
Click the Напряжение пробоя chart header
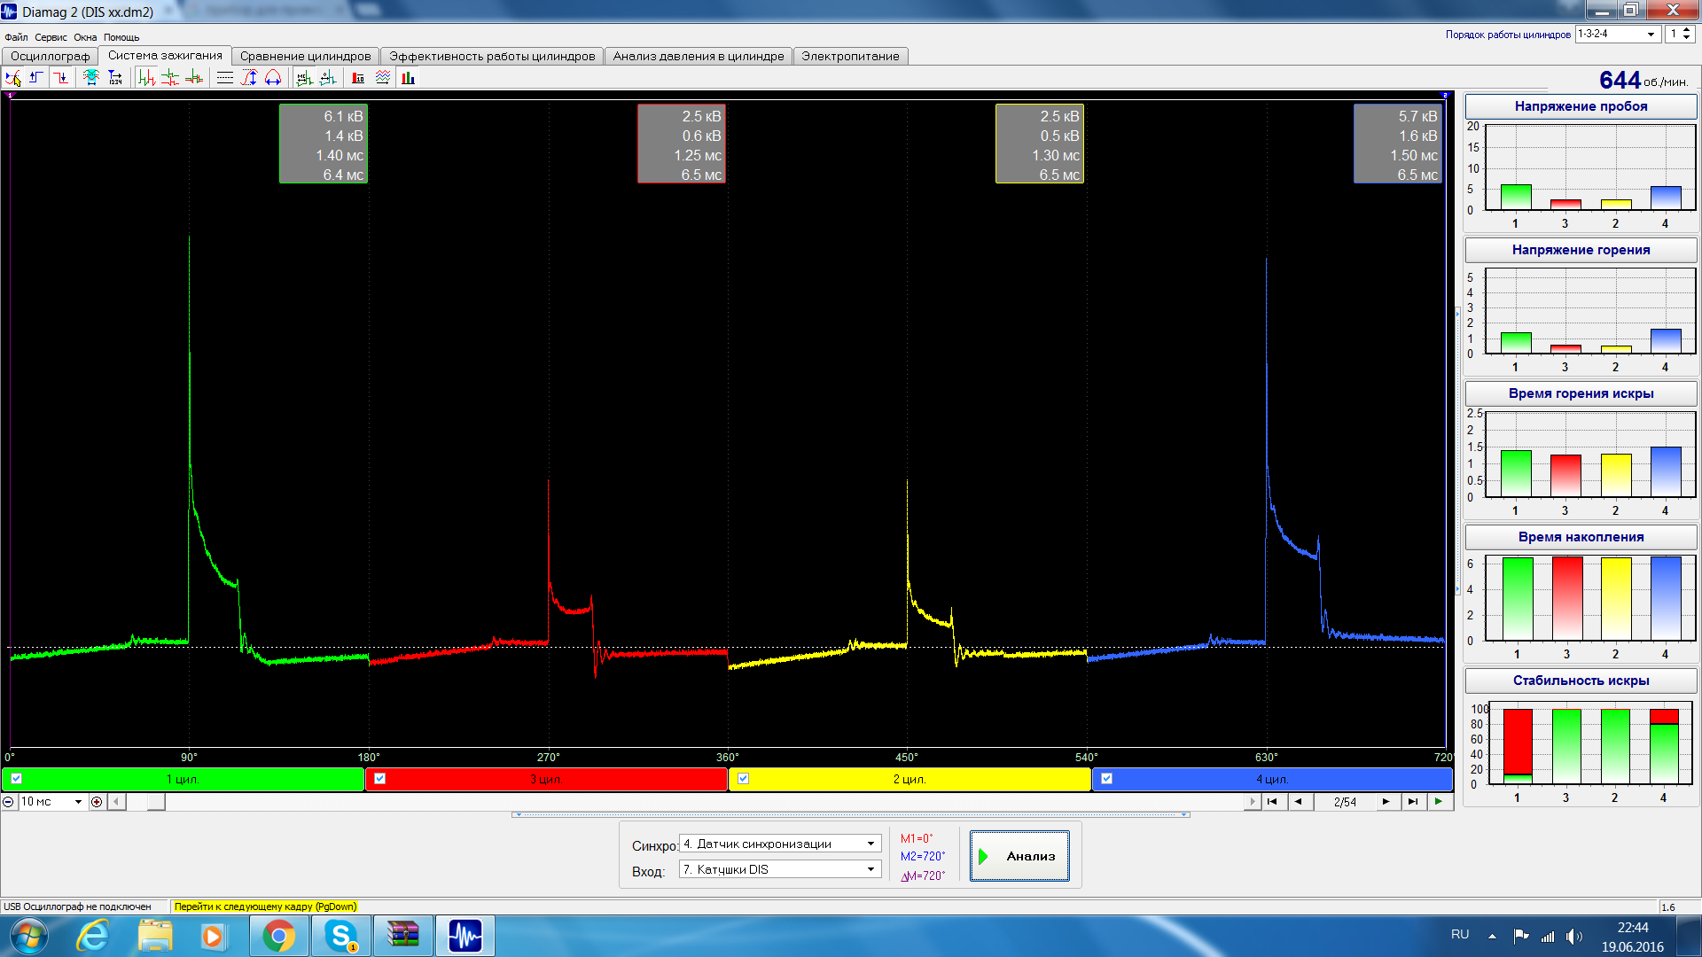pos(1581,106)
